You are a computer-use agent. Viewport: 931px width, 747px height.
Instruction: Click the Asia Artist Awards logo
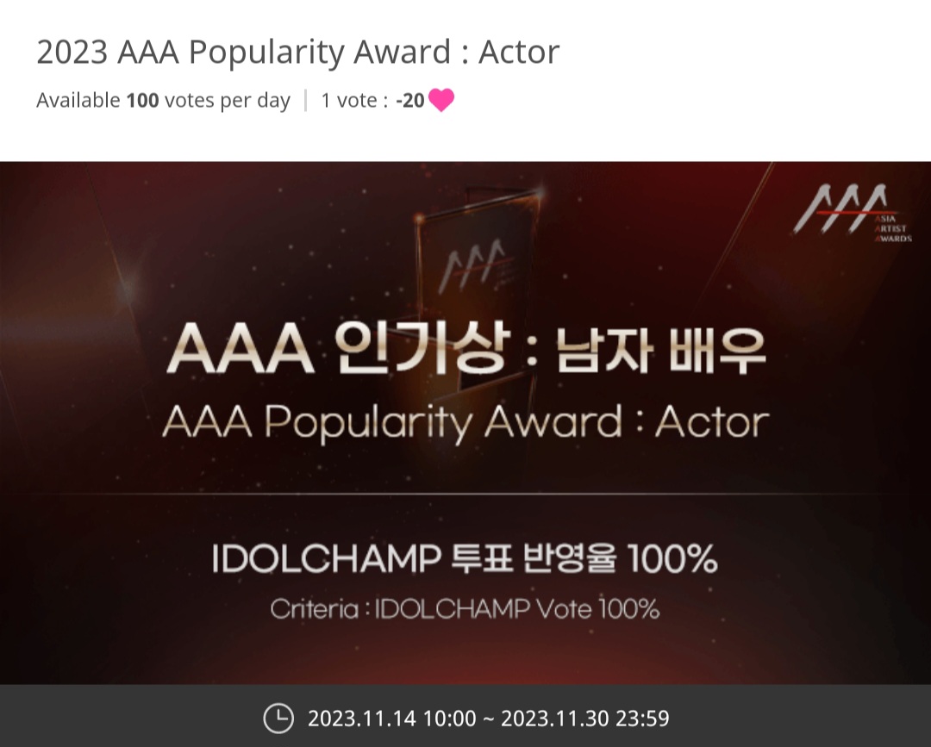tap(853, 211)
